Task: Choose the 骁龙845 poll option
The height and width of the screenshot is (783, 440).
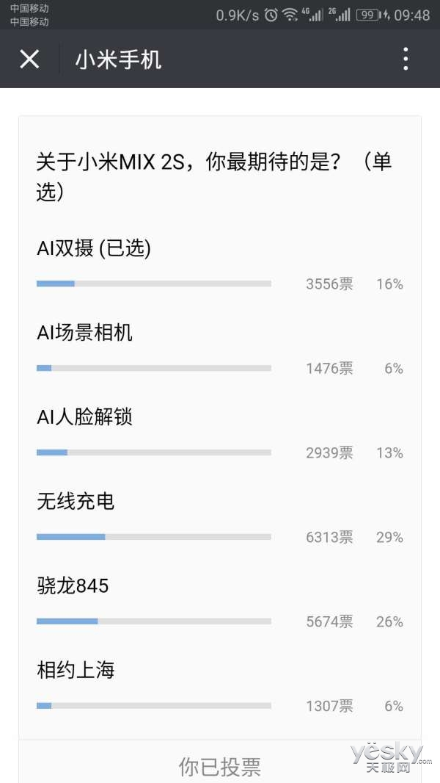Action: [220, 604]
